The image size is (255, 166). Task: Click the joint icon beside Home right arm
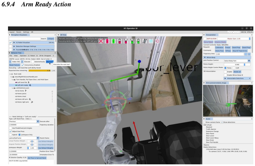click(32, 102)
